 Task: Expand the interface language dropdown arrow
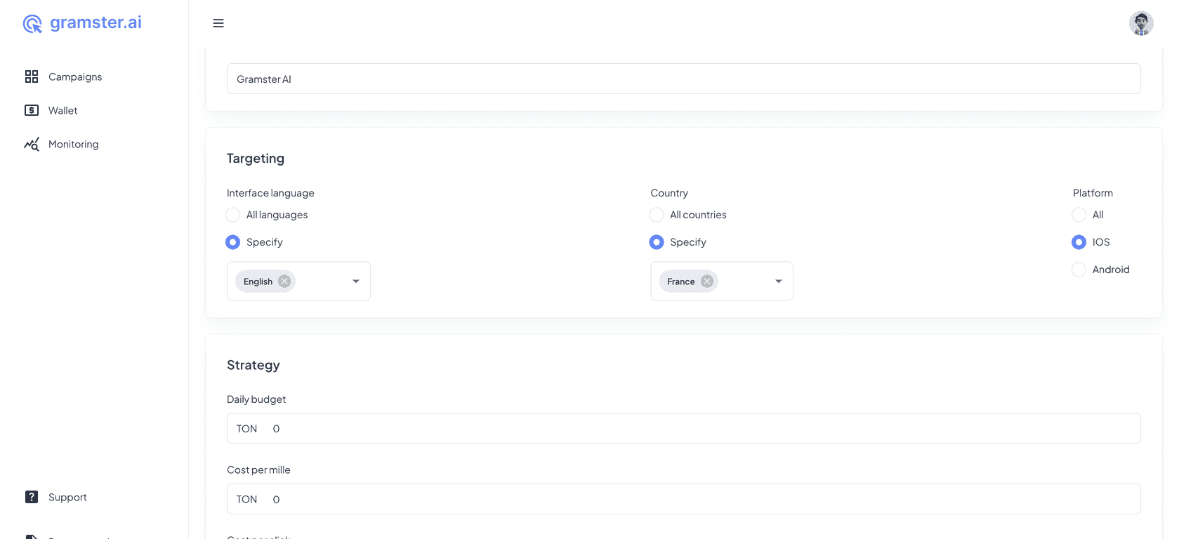pos(356,281)
